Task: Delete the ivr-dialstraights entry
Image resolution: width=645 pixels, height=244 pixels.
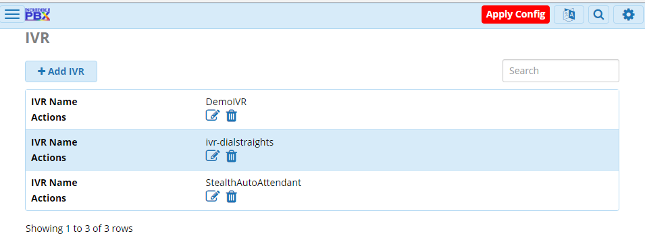Action: (232, 156)
